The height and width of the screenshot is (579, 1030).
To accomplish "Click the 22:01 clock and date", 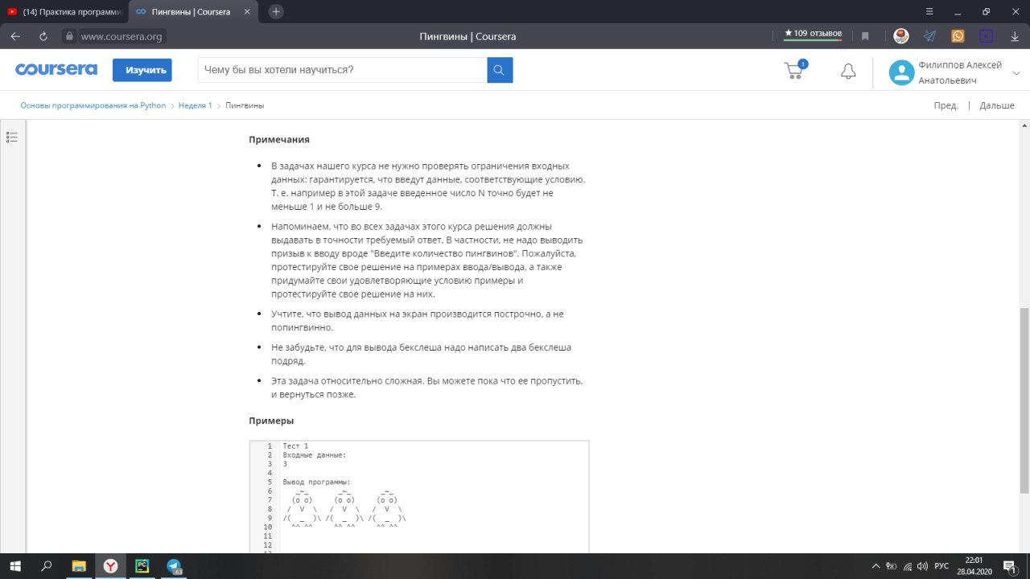I will point(974,566).
